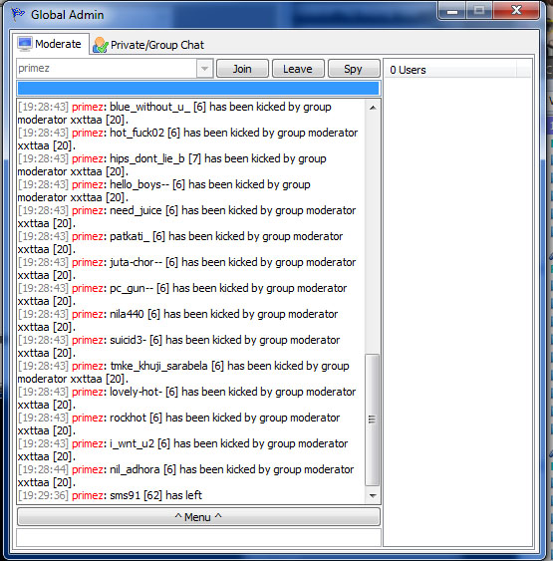This screenshot has width=553, height=561.
Task: Click the hello_boys-- kicked message
Action: click(164, 190)
